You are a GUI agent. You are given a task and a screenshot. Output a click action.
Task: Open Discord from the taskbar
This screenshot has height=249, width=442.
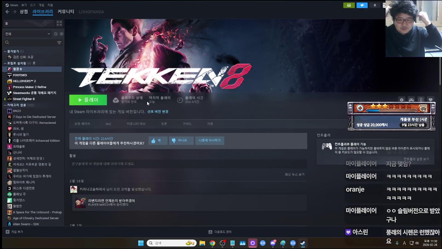tap(273, 243)
